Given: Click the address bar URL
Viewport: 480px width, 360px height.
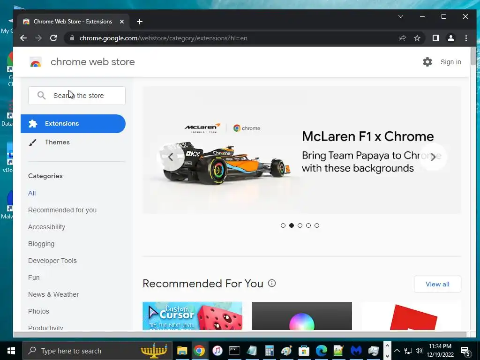Looking at the screenshot, I should click(x=163, y=38).
